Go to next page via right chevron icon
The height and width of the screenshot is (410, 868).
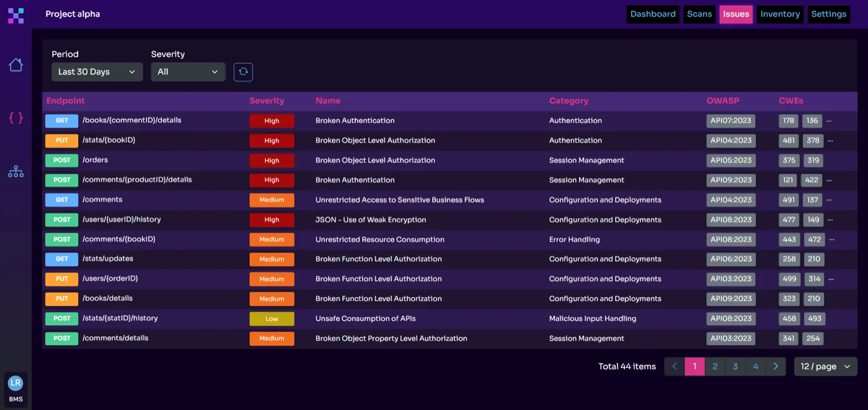[x=776, y=366]
